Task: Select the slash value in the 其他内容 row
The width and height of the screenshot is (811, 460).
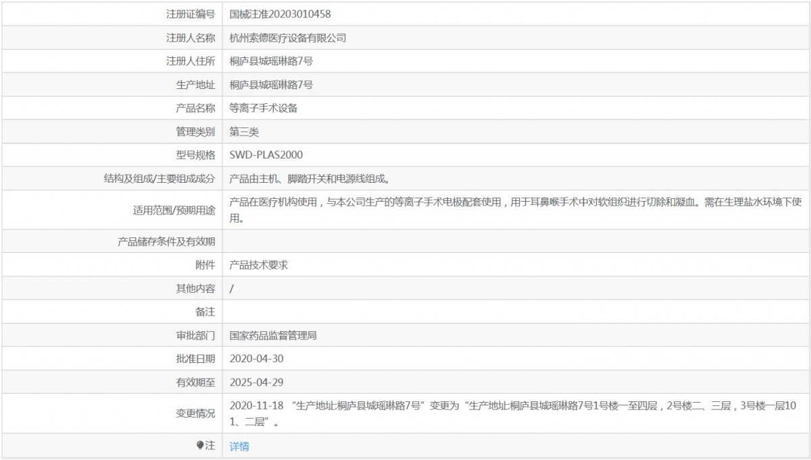Action: (232, 289)
